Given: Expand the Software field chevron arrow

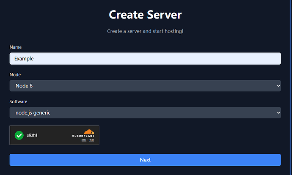Looking at the screenshot, I should tap(278, 113).
